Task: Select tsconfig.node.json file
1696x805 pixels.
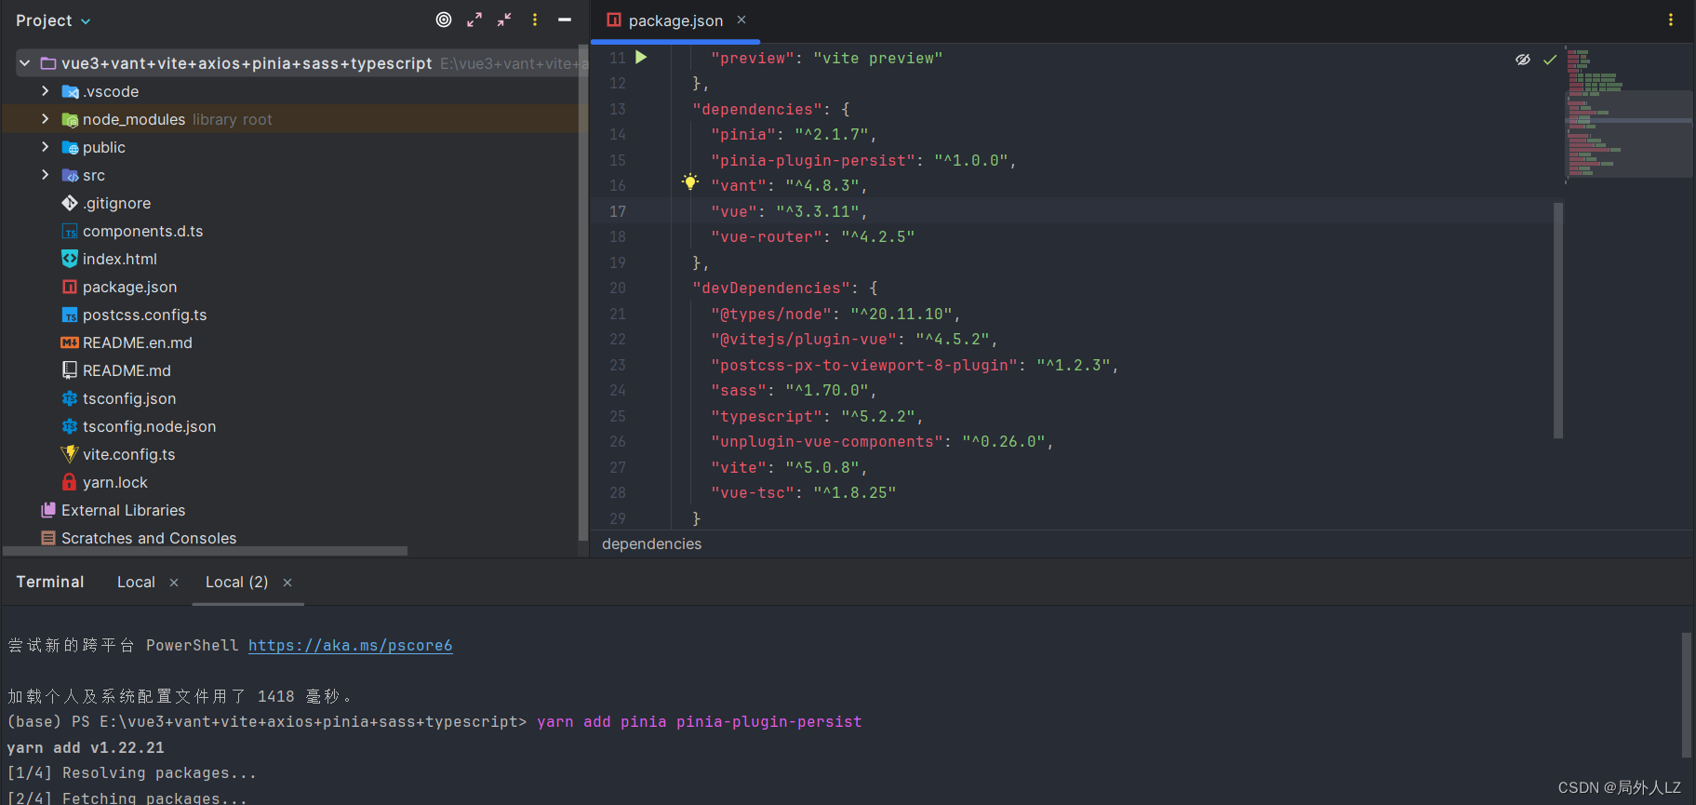Action: tap(149, 426)
